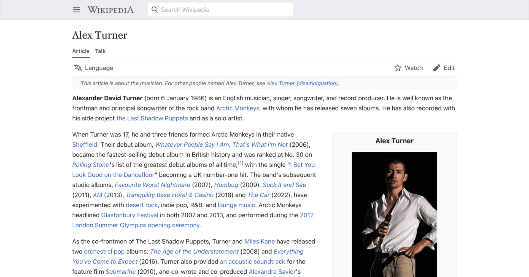This screenshot has width=529, height=277.
Task: Follow the orchestral pop link
Action: point(104,252)
